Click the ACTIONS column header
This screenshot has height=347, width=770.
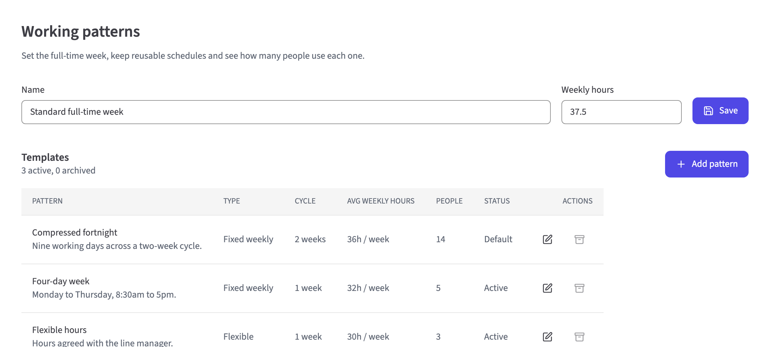click(577, 201)
